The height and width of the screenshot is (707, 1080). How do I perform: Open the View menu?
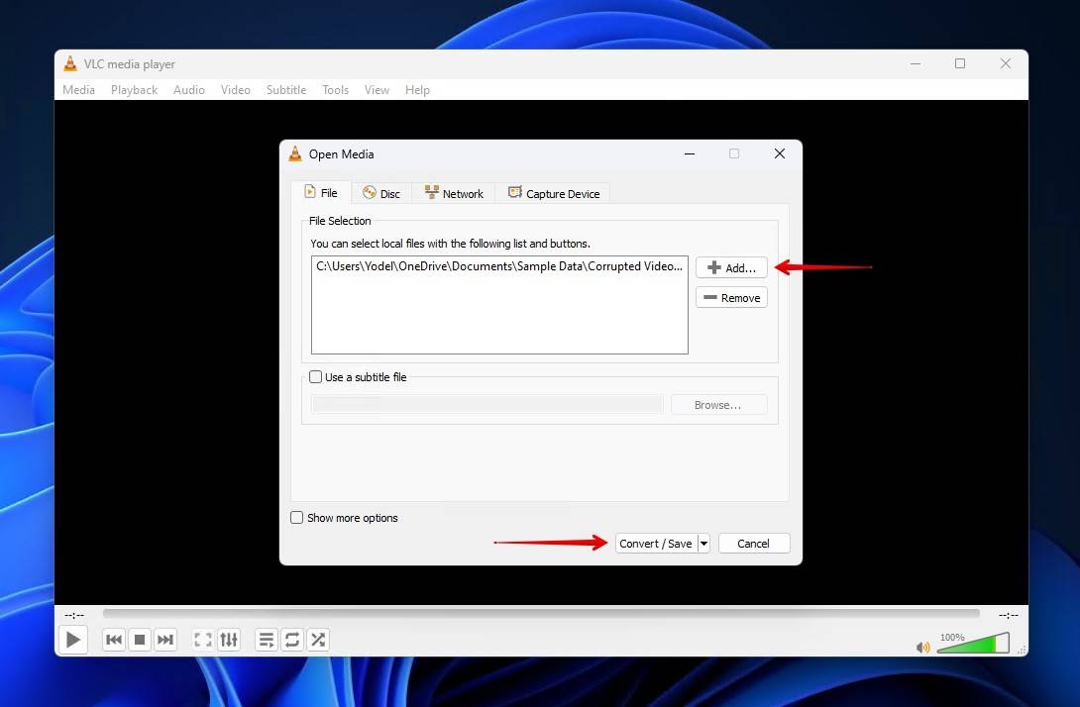pyautogui.click(x=377, y=89)
